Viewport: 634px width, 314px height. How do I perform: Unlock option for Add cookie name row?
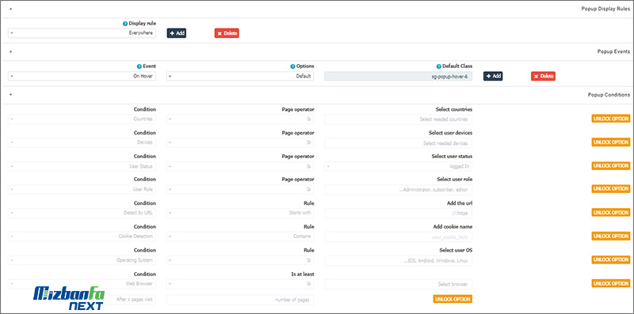point(610,236)
